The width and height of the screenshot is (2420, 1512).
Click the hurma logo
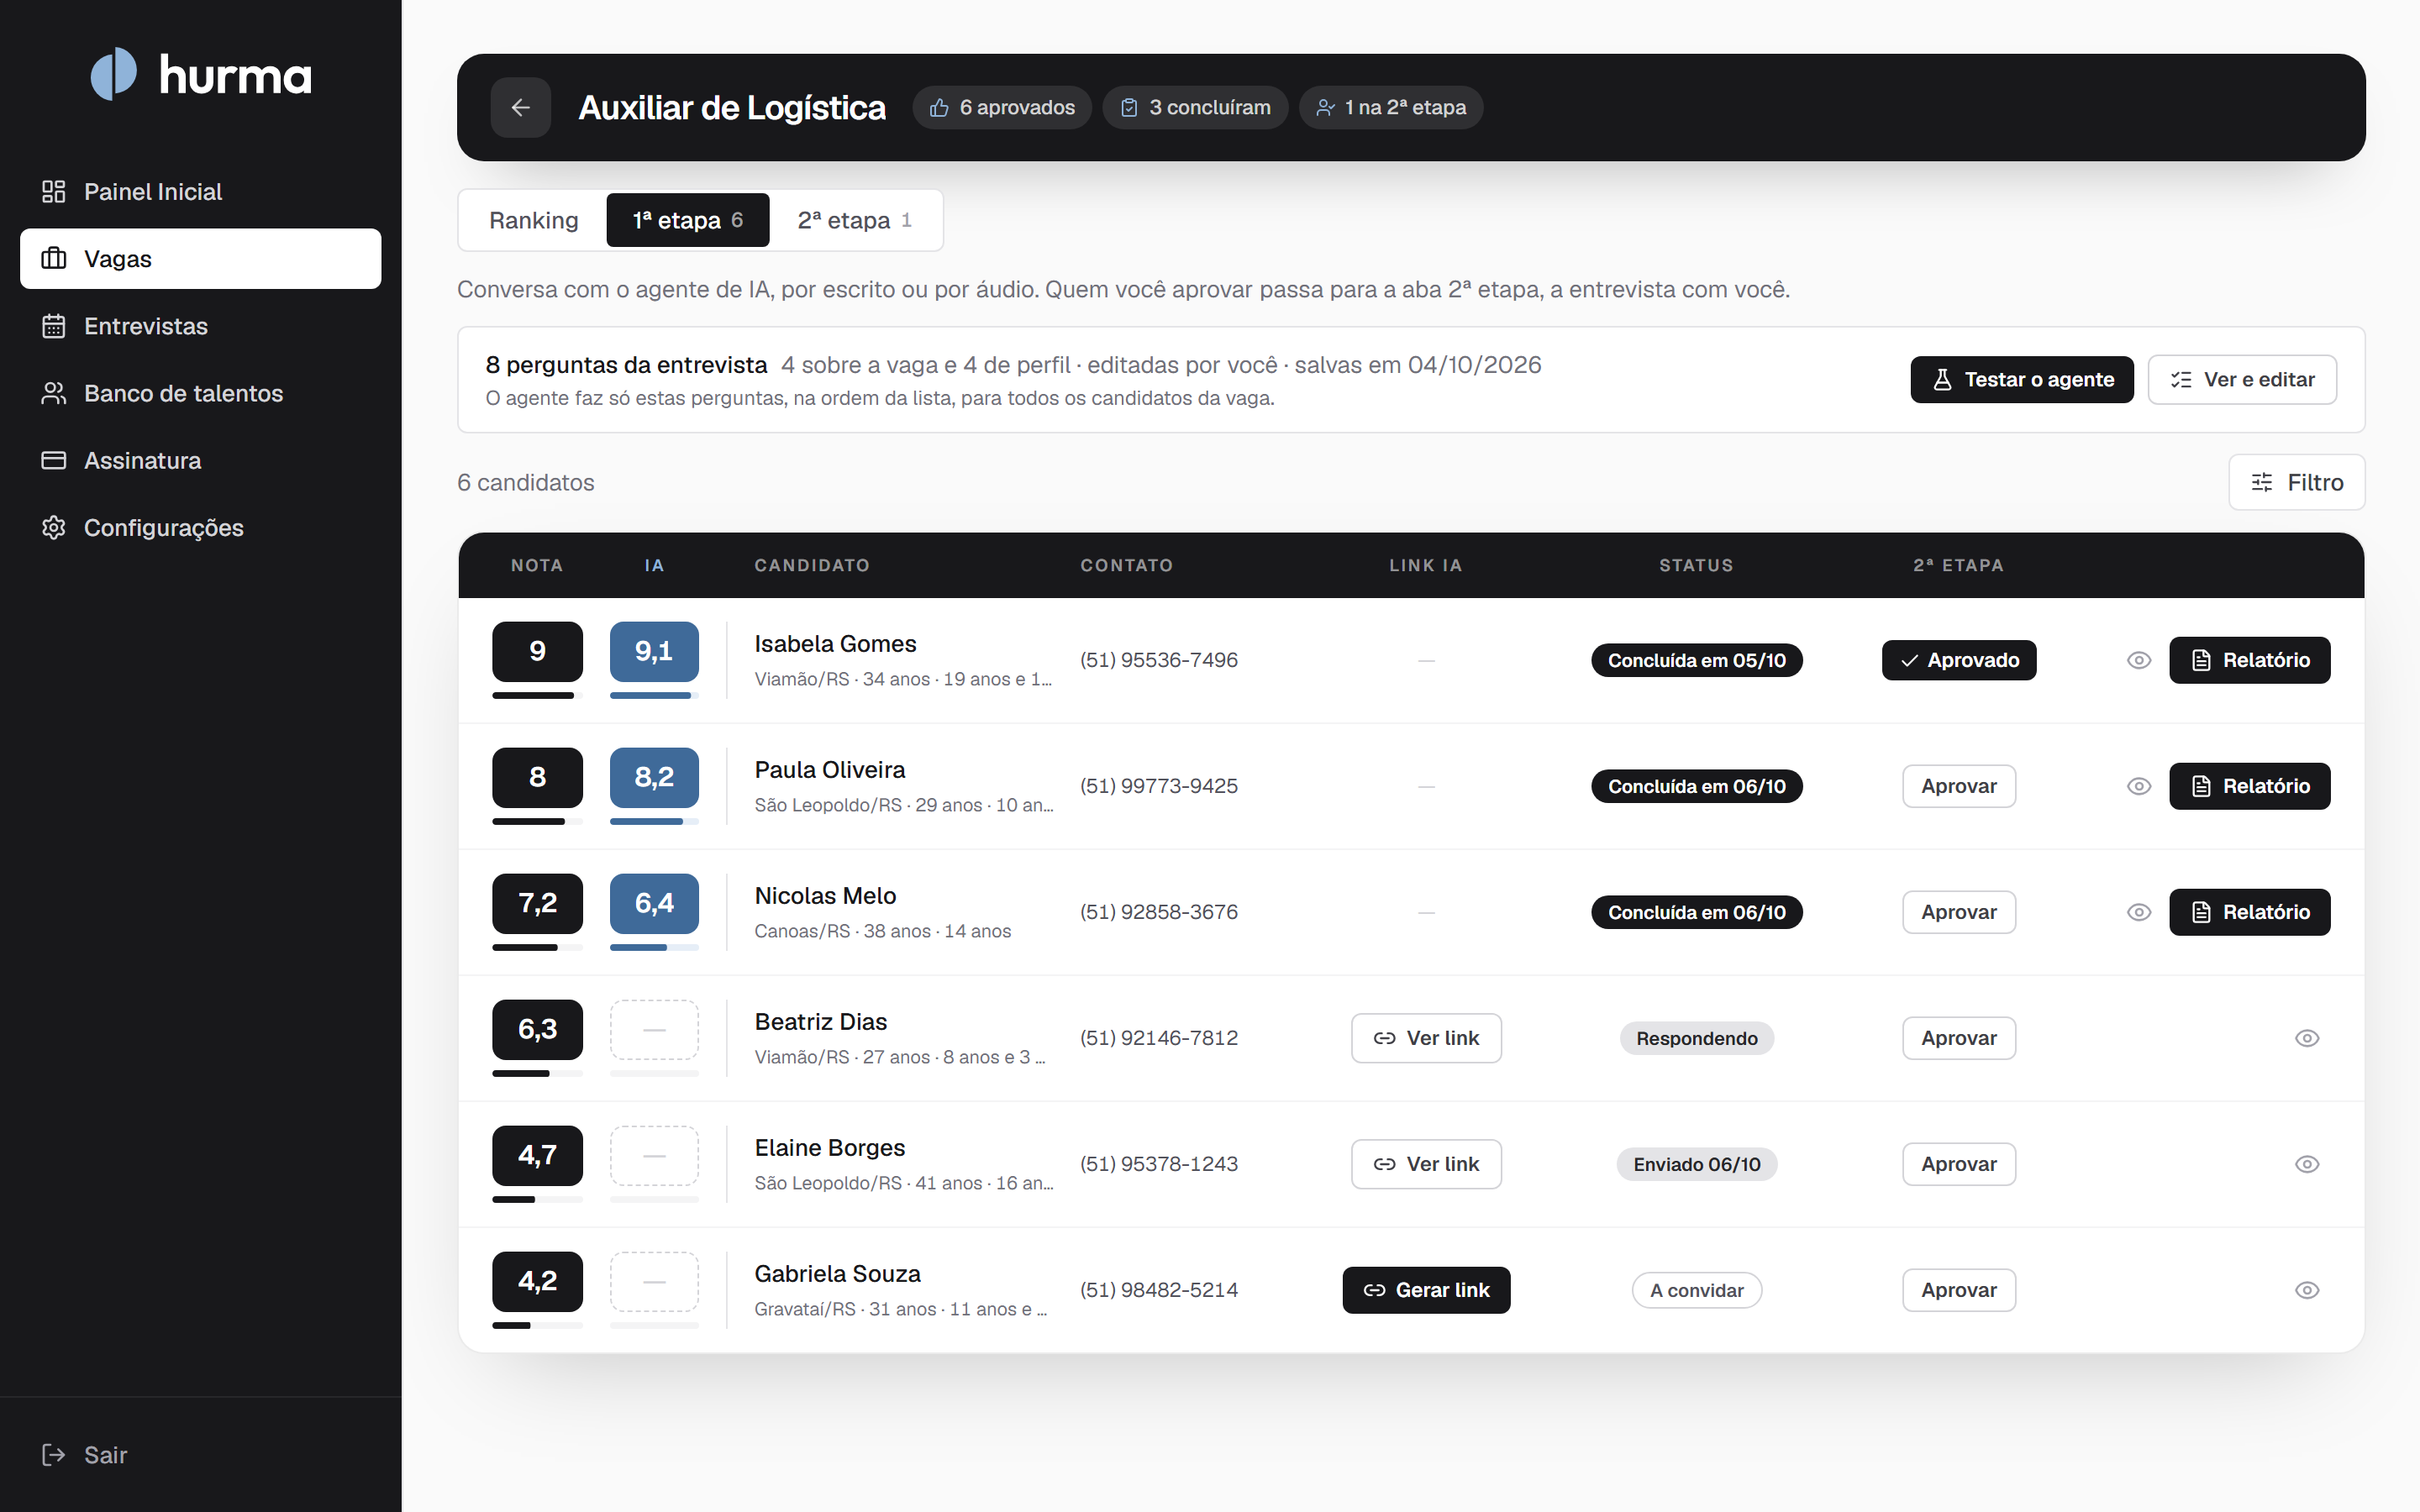pos(201,74)
